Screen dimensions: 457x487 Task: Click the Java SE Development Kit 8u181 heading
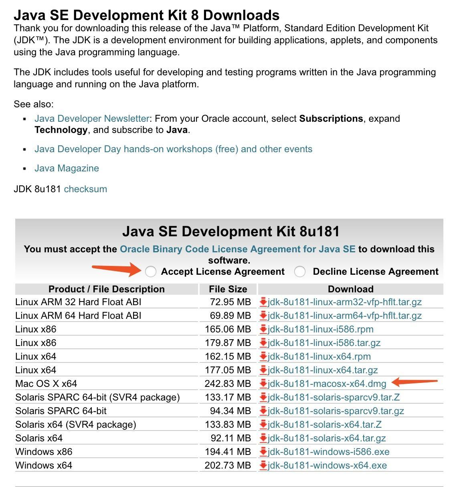click(x=231, y=231)
